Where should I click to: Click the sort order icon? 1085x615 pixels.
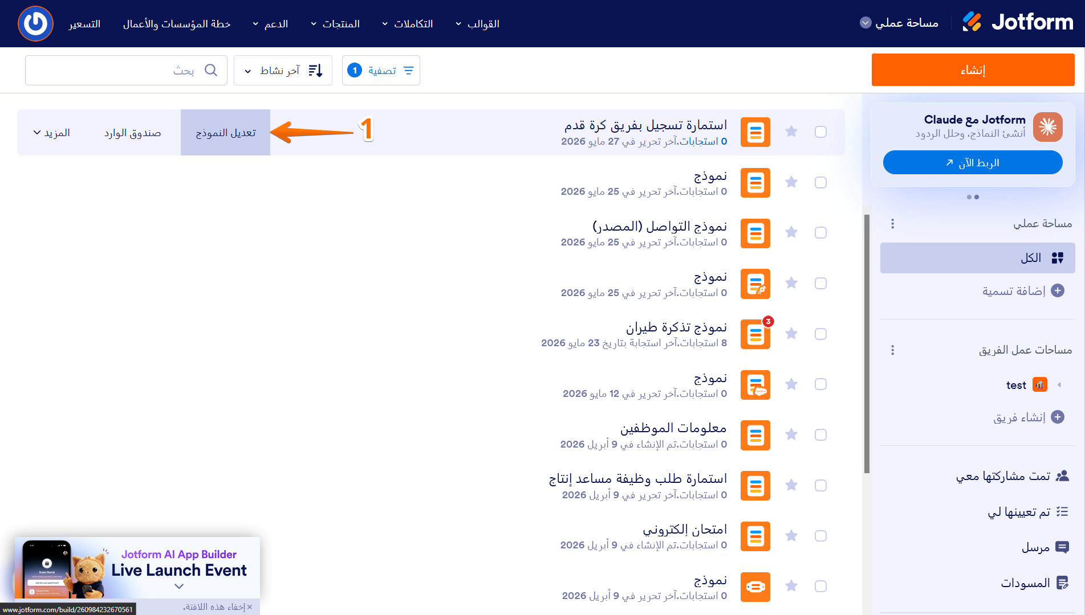(x=315, y=70)
